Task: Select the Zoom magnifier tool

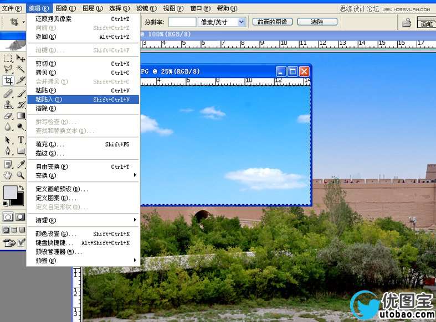Action: click(x=20, y=175)
